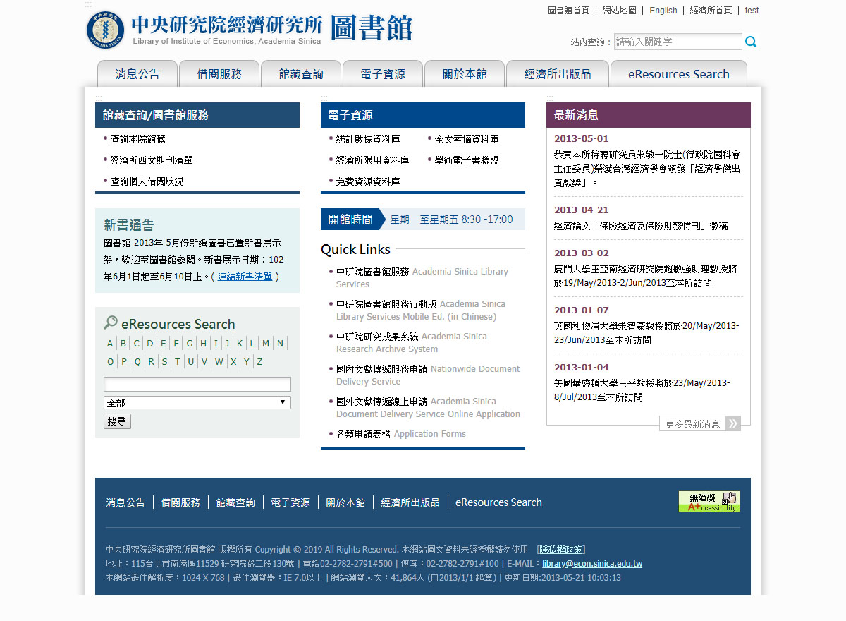Click the 搜尋 button

click(x=117, y=421)
